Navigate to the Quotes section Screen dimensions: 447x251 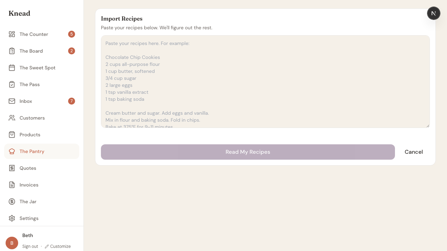coord(28,168)
